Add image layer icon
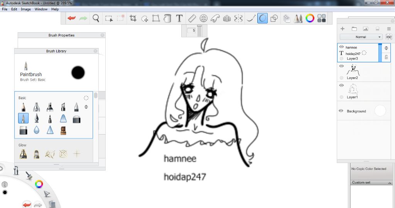395x208 pixels. 366,28
